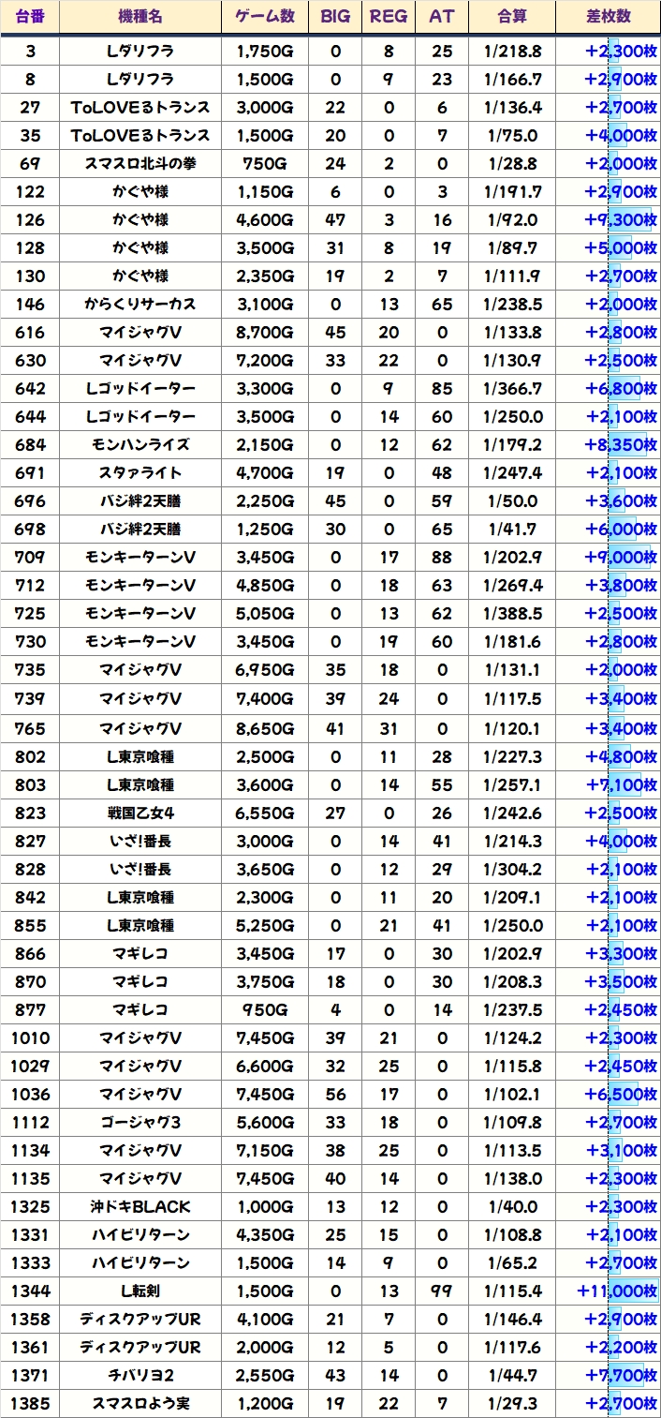Click the 合算 column header
Viewport: 661px width, 1418px height.
tap(513, 17)
